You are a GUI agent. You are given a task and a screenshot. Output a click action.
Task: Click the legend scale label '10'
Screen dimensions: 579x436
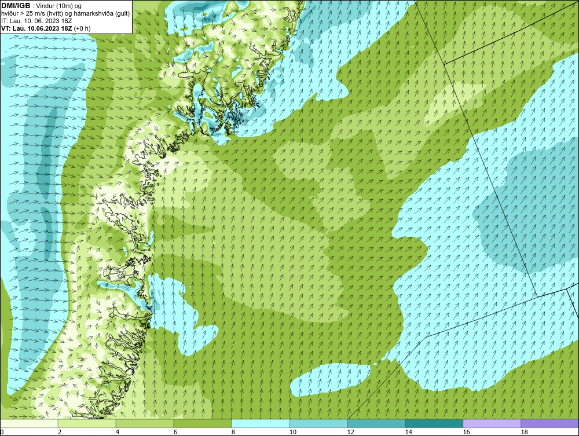pyautogui.click(x=292, y=432)
